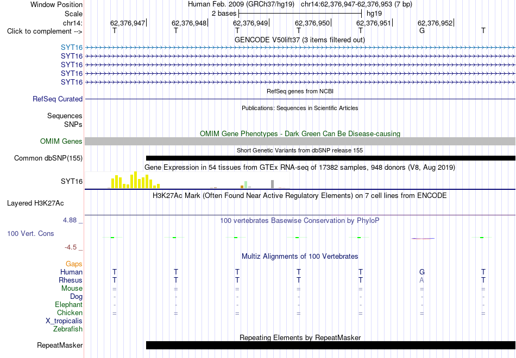Click the G base in the sequence row
Screen dimensions: 516x358
pyautogui.click(x=422, y=30)
